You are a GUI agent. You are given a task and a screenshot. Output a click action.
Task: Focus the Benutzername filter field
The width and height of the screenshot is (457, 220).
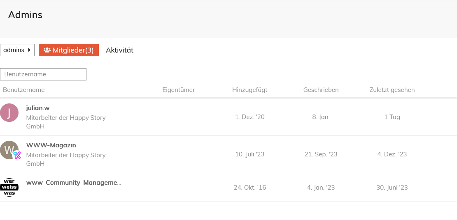point(43,74)
